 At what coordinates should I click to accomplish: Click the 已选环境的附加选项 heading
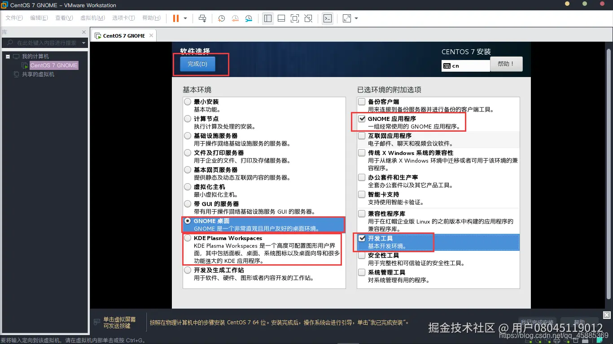[389, 90]
